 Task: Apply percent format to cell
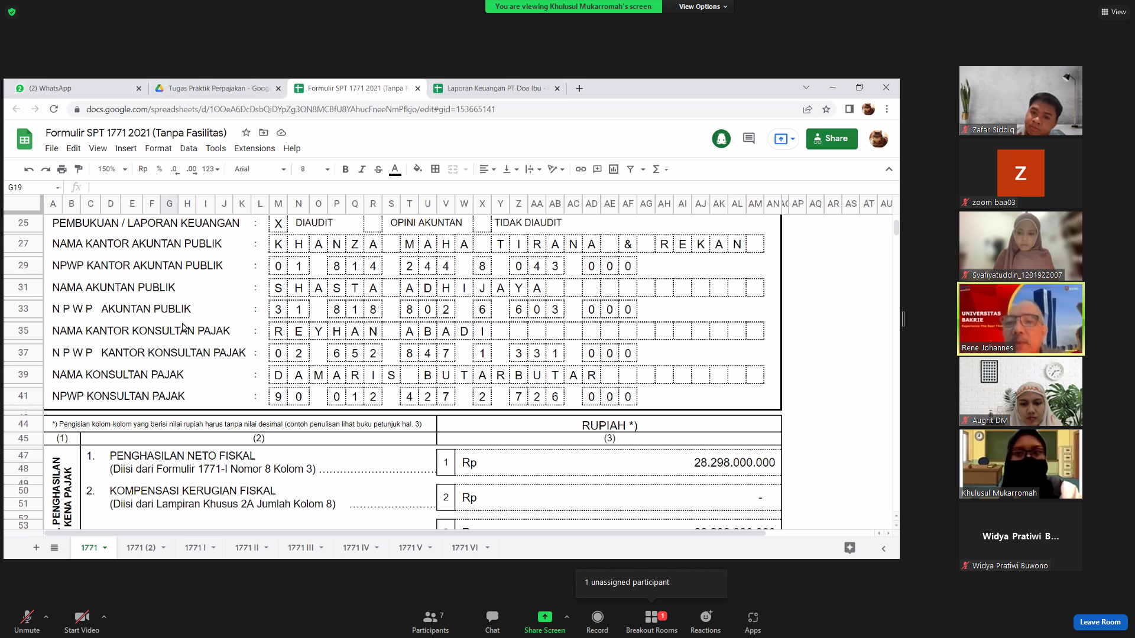(x=160, y=170)
